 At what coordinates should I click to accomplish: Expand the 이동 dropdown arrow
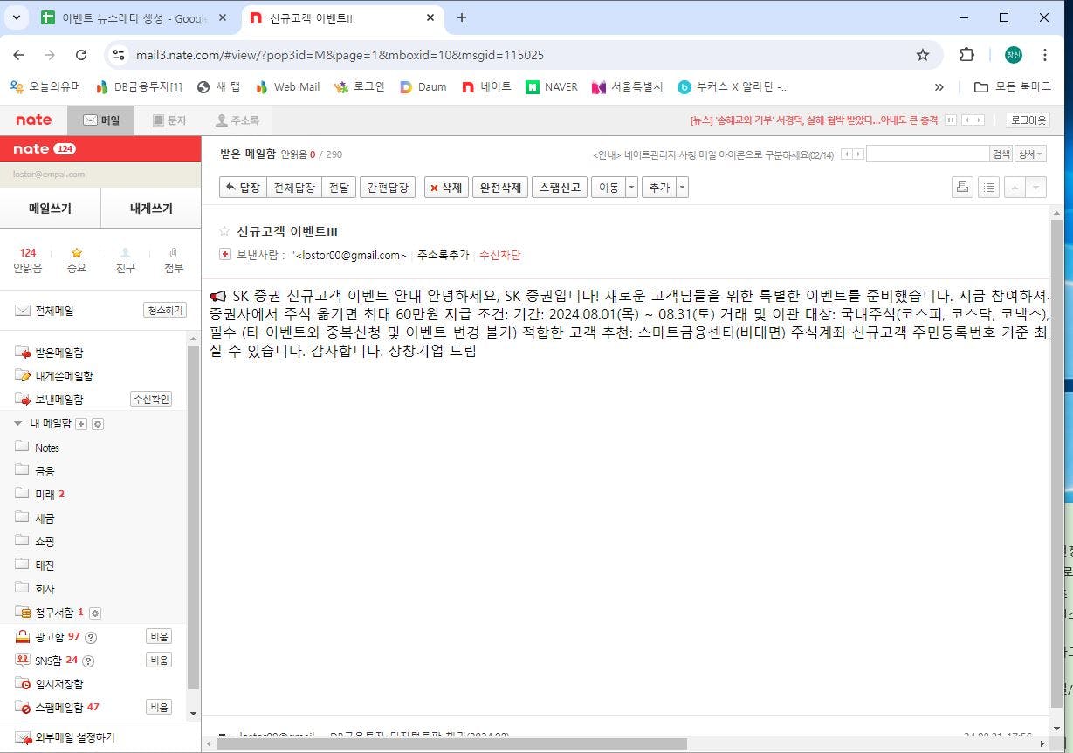click(631, 188)
